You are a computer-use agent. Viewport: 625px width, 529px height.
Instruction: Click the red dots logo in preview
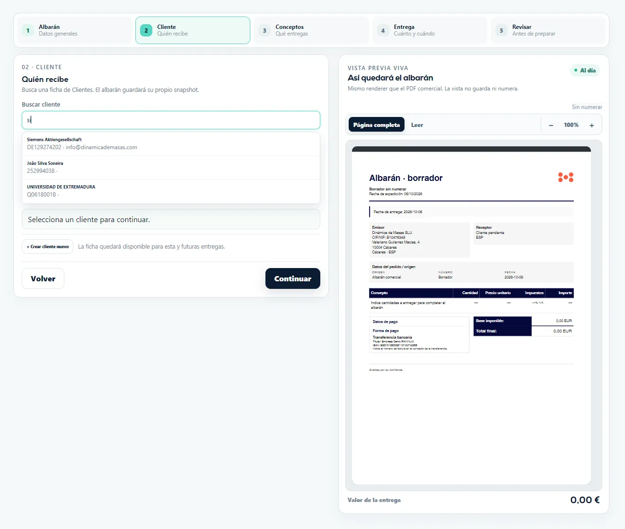[x=566, y=177]
